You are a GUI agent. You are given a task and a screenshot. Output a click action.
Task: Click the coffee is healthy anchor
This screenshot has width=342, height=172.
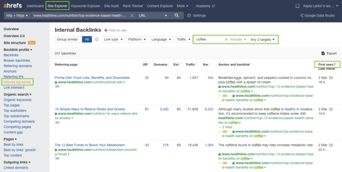[283, 109]
